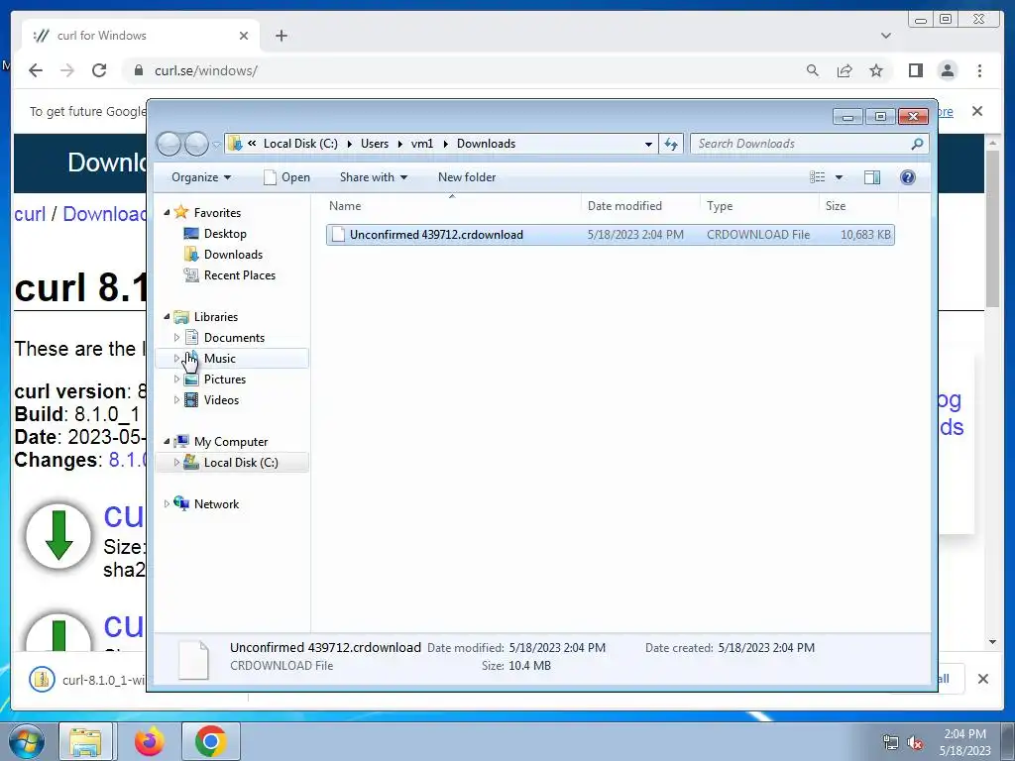Open the curl breadcrumb link on page
The height and width of the screenshot is (761, 1015).
pos(30,214)
